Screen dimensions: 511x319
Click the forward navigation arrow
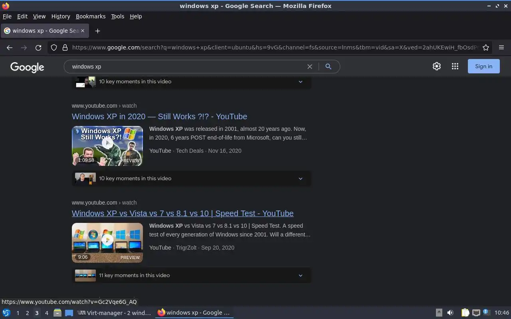coord(24,47)
